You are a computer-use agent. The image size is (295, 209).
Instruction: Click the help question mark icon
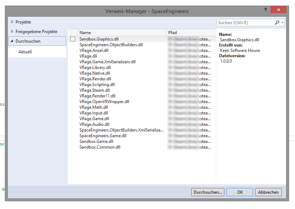(266, 10)
